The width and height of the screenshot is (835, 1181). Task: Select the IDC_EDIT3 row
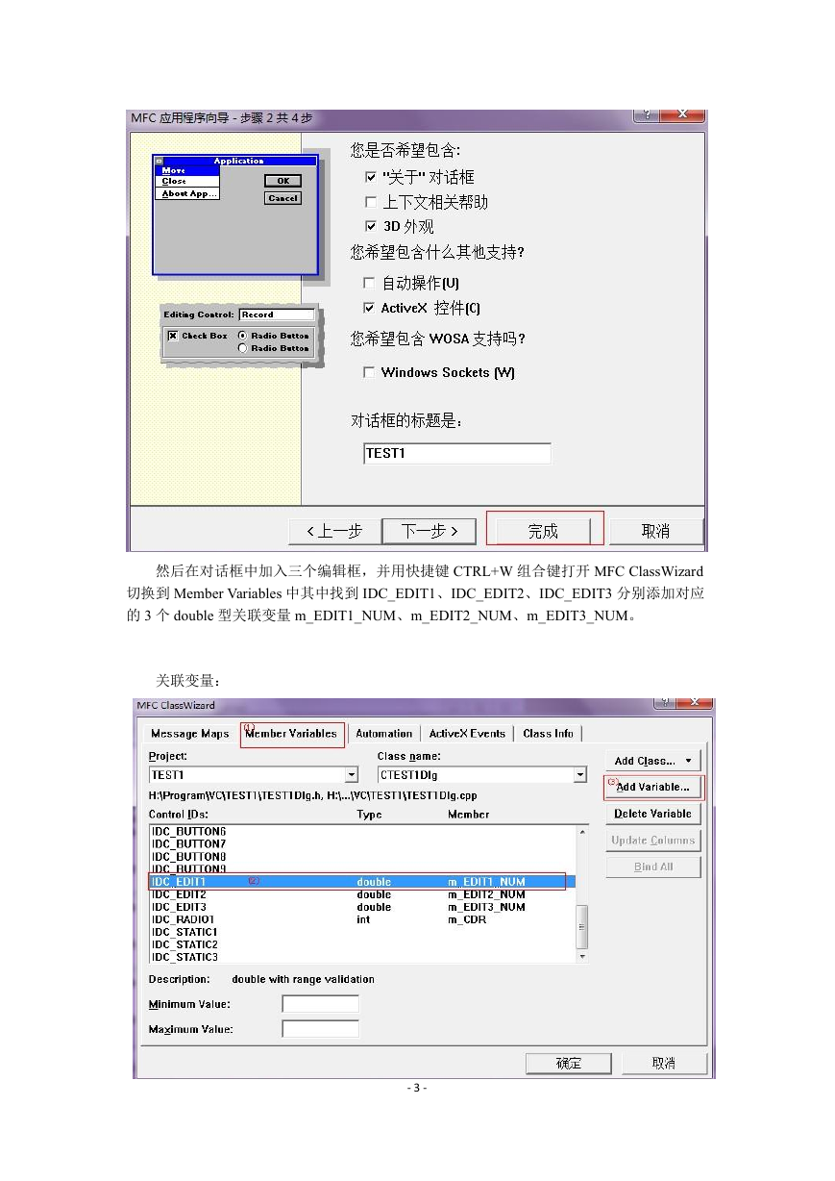362,907
